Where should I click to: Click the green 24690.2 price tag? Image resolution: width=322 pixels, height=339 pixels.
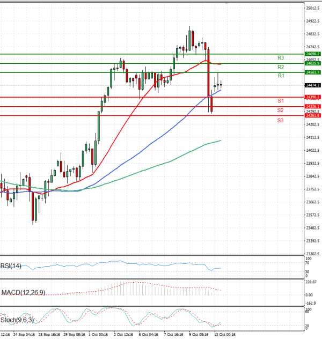(312, 54)
